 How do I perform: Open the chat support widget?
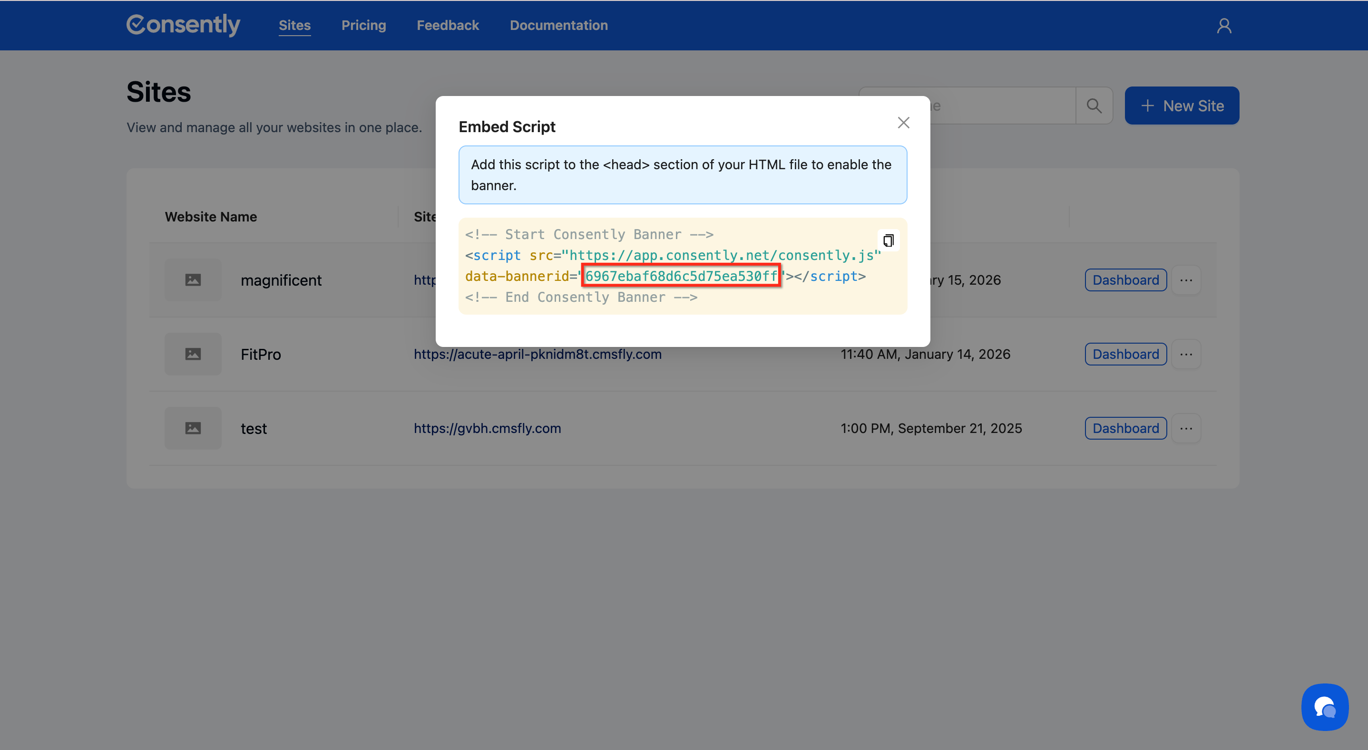click(x=1324, y=706)
